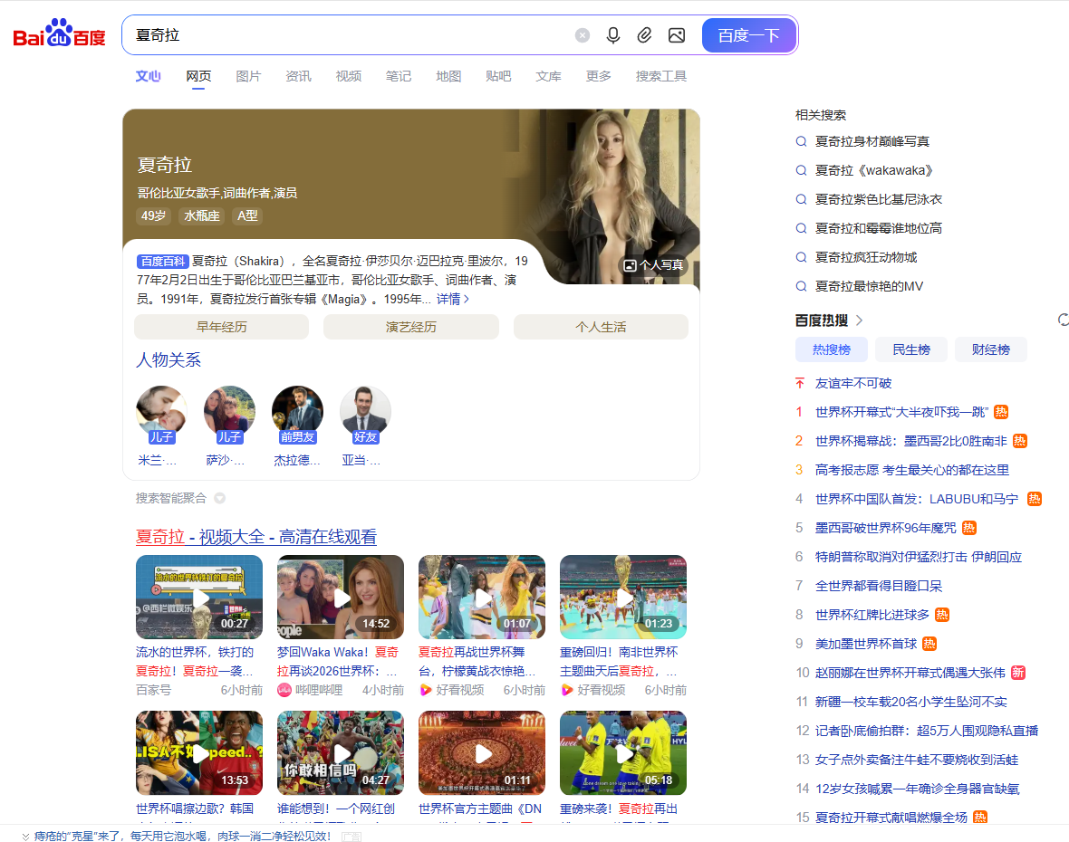
Task: Open son 米兰's profile avatar
Action: [x=161, y=411]
